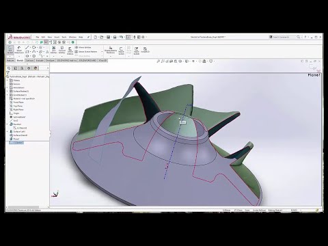Open the File menu
This screenshot has width=328, height=246.
38,37
